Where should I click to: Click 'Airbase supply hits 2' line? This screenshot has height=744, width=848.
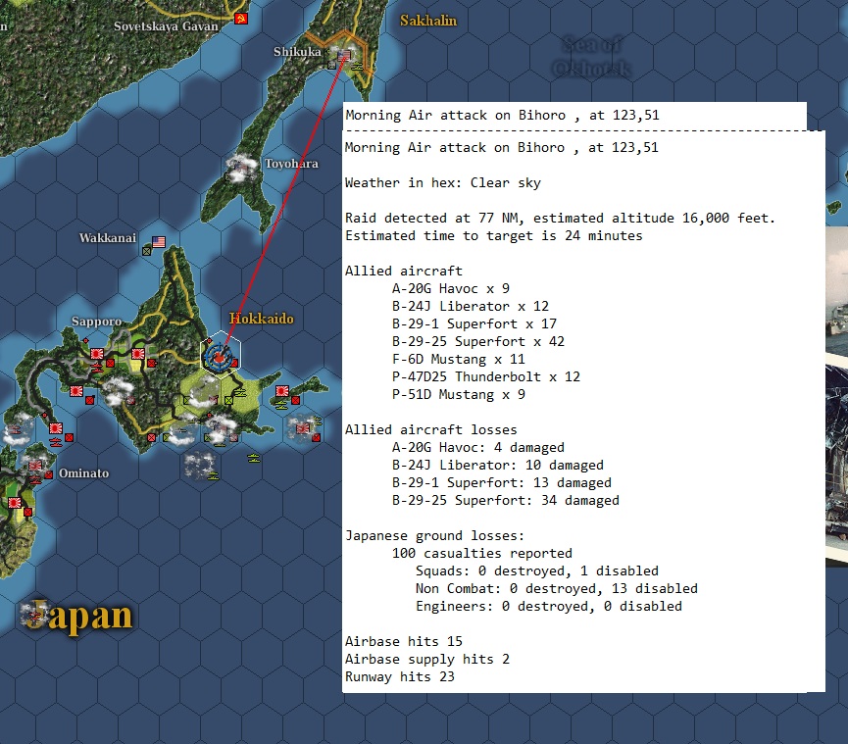tap(427, 659)
